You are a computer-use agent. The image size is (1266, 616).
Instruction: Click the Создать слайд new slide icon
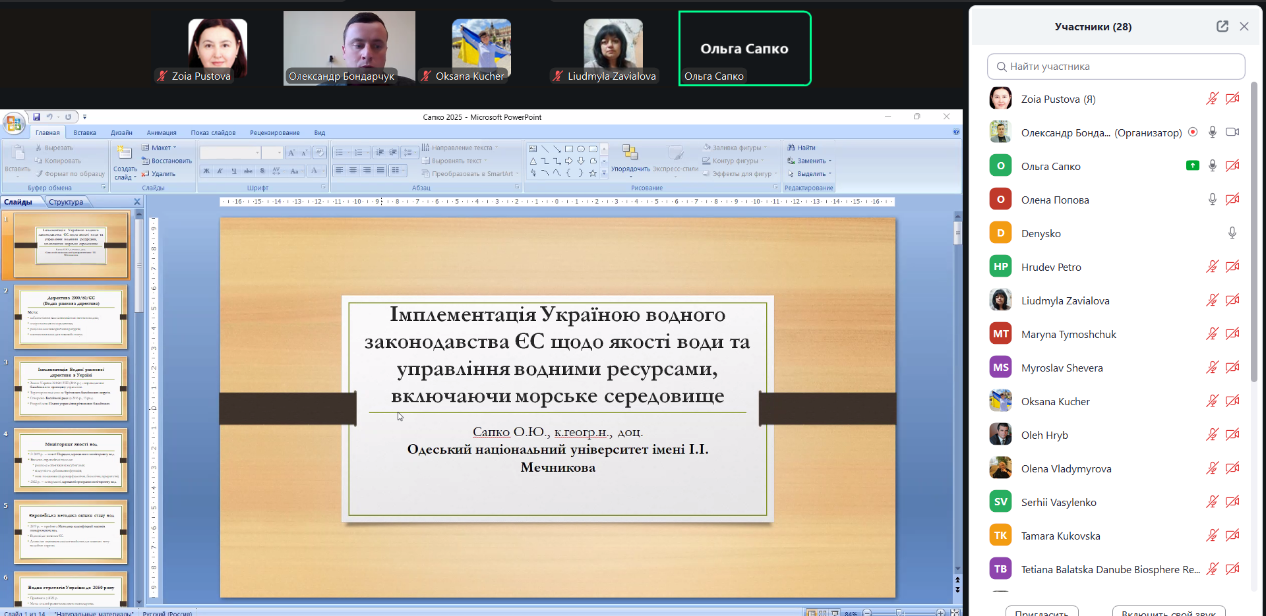pyautogui.click(x=124, y=154)
